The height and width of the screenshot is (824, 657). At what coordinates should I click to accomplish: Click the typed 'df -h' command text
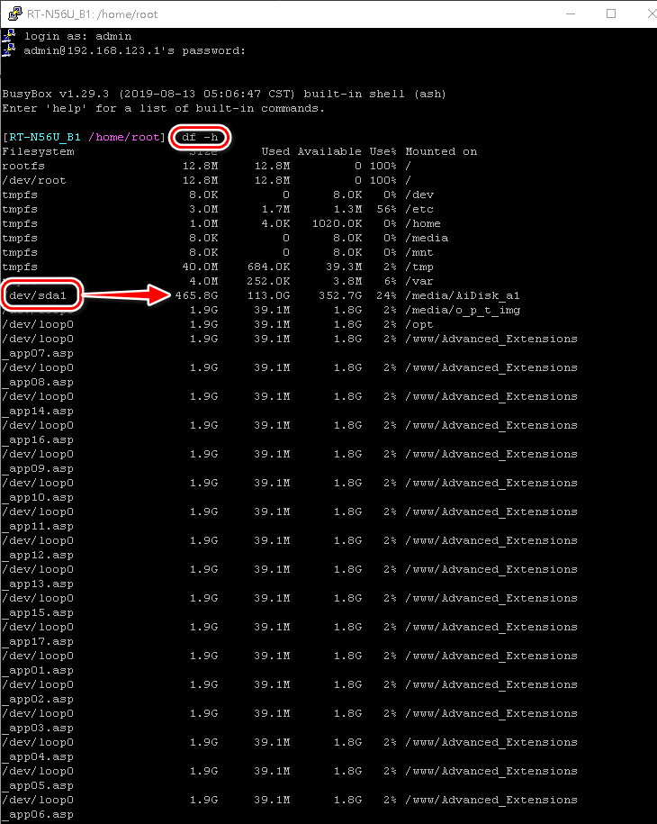coord(200,137)
